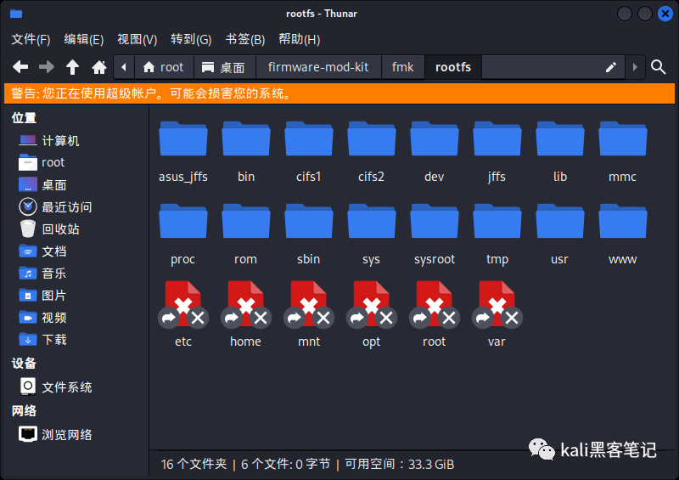679x480 pixels.
Task: Open the 转到(G) menu
Action: click(191, 39)
